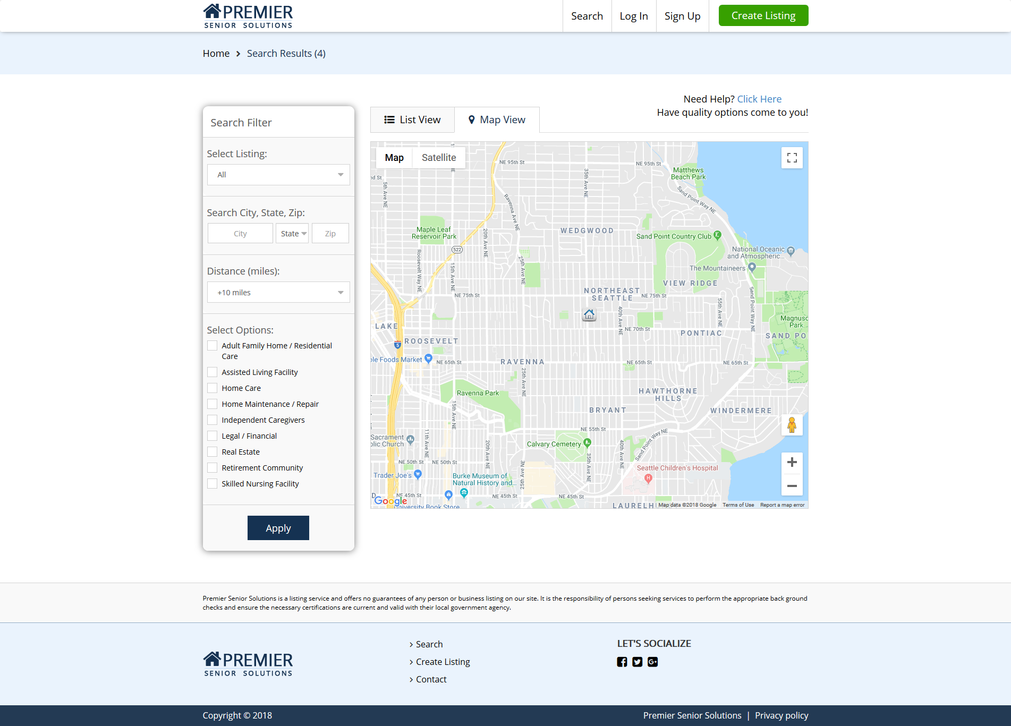The width and height of the screenshot is (1011, 726).
Task: Open Search in top navigation
Action: pyautogui.click(x=587, y=16)
